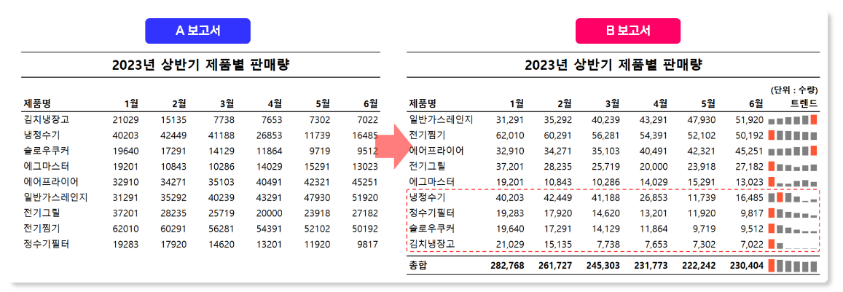The image size is (843, 292).
Task: Select '에어프라이어' row name in A report
Action: click(x=51, y=182)
